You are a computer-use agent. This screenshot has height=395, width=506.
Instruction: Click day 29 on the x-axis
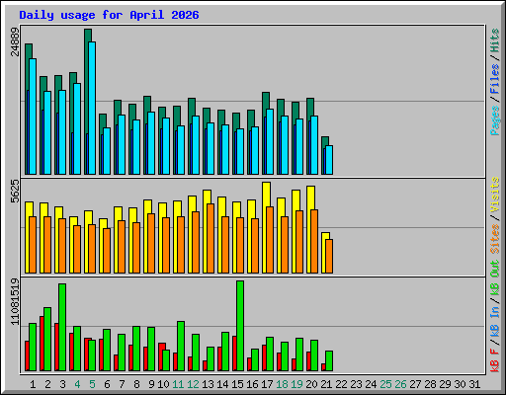click(x=445, y=384)
